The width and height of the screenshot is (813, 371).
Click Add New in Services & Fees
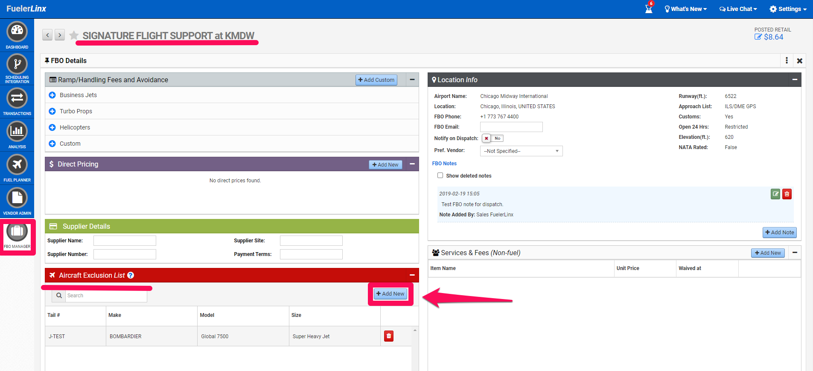[768, 253]
